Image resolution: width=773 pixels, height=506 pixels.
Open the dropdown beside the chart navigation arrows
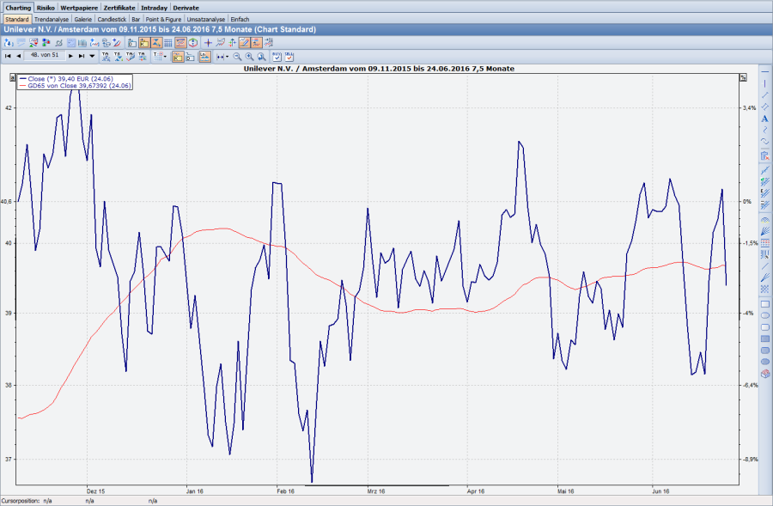[x=92, y=57]
